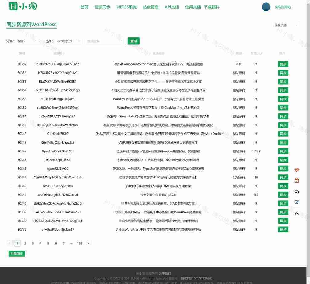Click the back-to-top arrow icon
Viewport: 310px width, 284px height.
click(x=296, y=213)
